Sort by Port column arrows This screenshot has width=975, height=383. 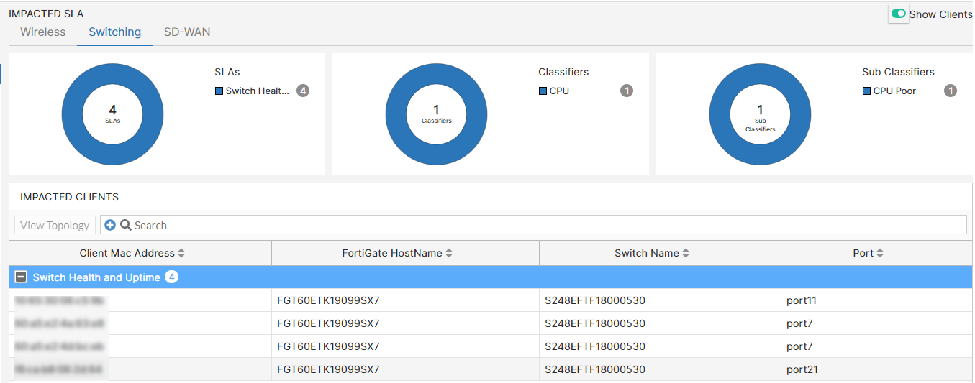[880, 253]
